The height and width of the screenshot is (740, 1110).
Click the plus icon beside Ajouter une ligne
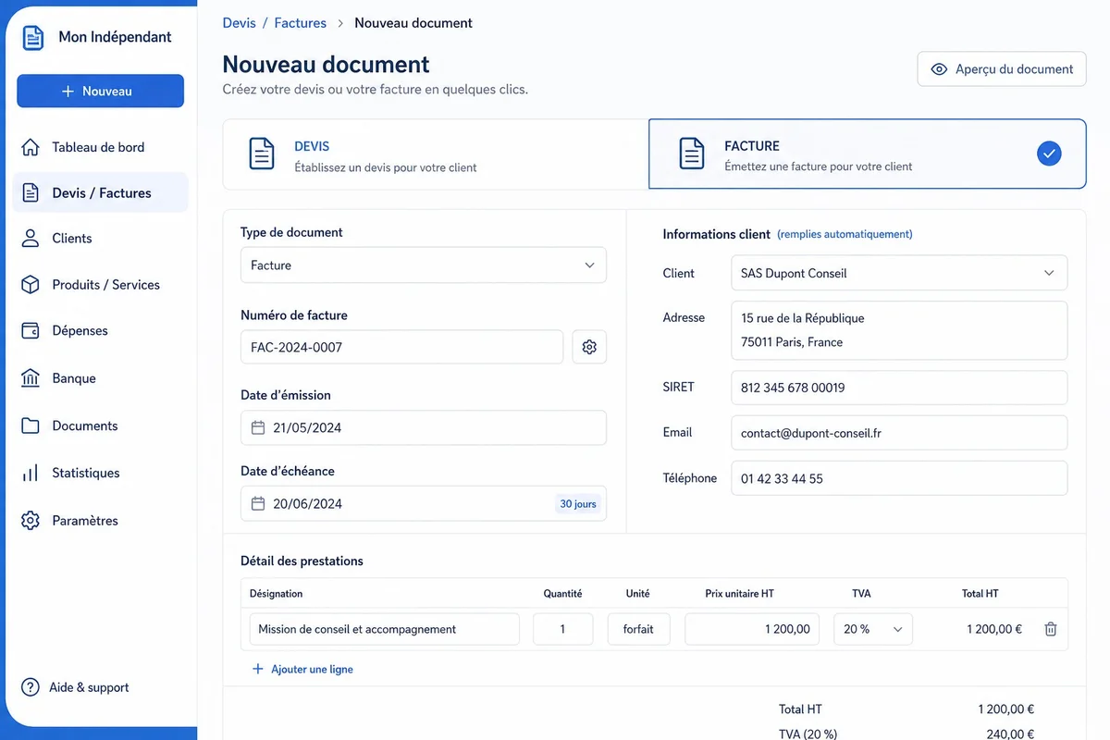[x=258, y=669]
